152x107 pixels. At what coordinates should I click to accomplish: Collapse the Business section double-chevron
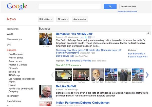148,33
